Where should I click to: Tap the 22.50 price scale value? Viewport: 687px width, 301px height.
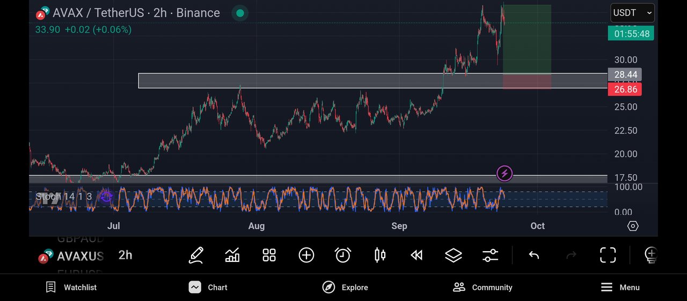(x=626, y=131)
